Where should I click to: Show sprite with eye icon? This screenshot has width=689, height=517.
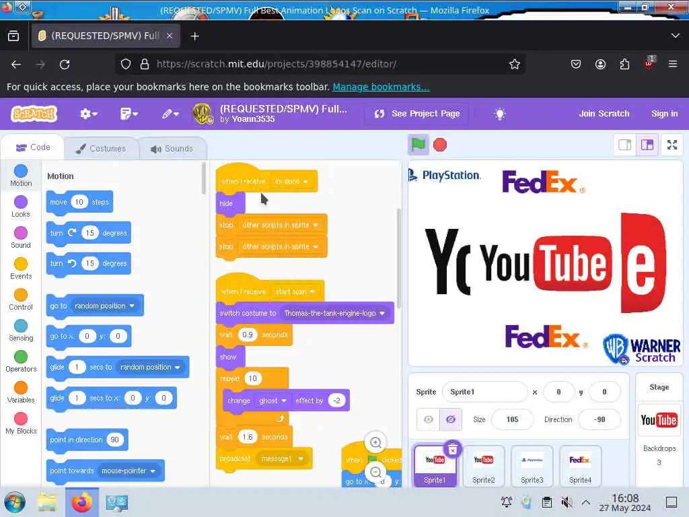click(x=428, y=419)
